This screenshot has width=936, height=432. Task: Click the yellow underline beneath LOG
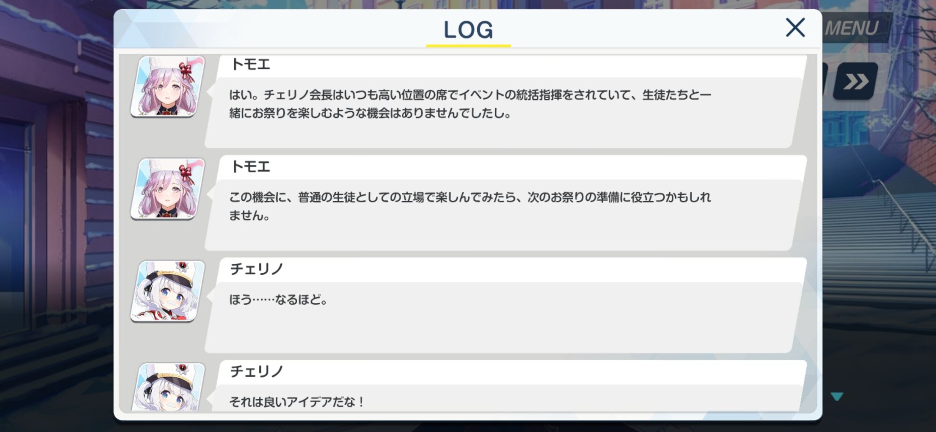coord(468,45)
